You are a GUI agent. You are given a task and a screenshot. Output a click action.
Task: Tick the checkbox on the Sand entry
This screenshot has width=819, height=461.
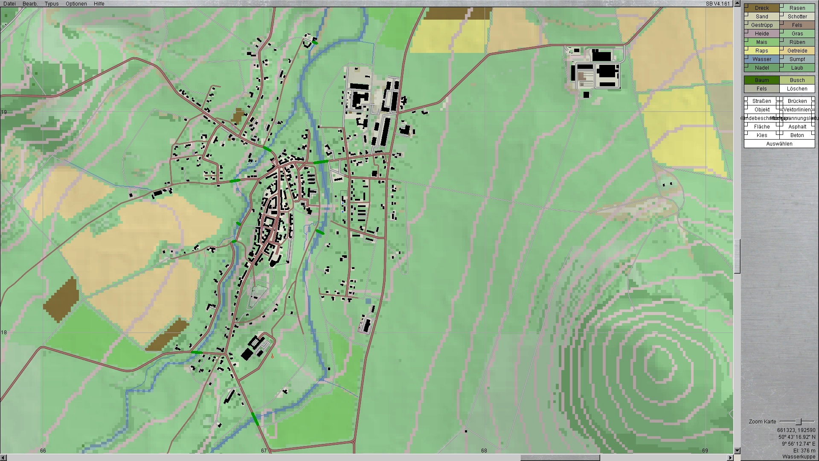tap(746, 15)
